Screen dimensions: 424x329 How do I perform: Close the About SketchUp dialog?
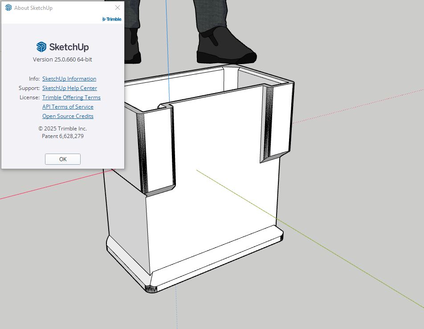click(118, 8)
